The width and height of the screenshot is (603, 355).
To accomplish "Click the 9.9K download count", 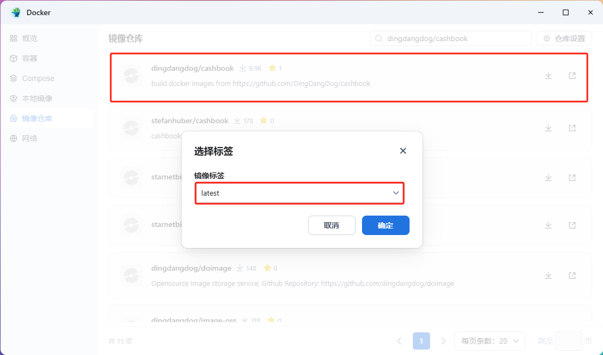I will [255, 69].
